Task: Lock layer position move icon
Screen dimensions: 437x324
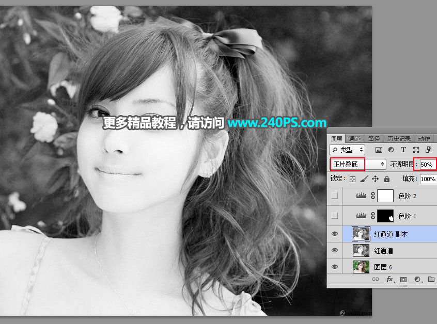Action: click(x=375, y=179)
